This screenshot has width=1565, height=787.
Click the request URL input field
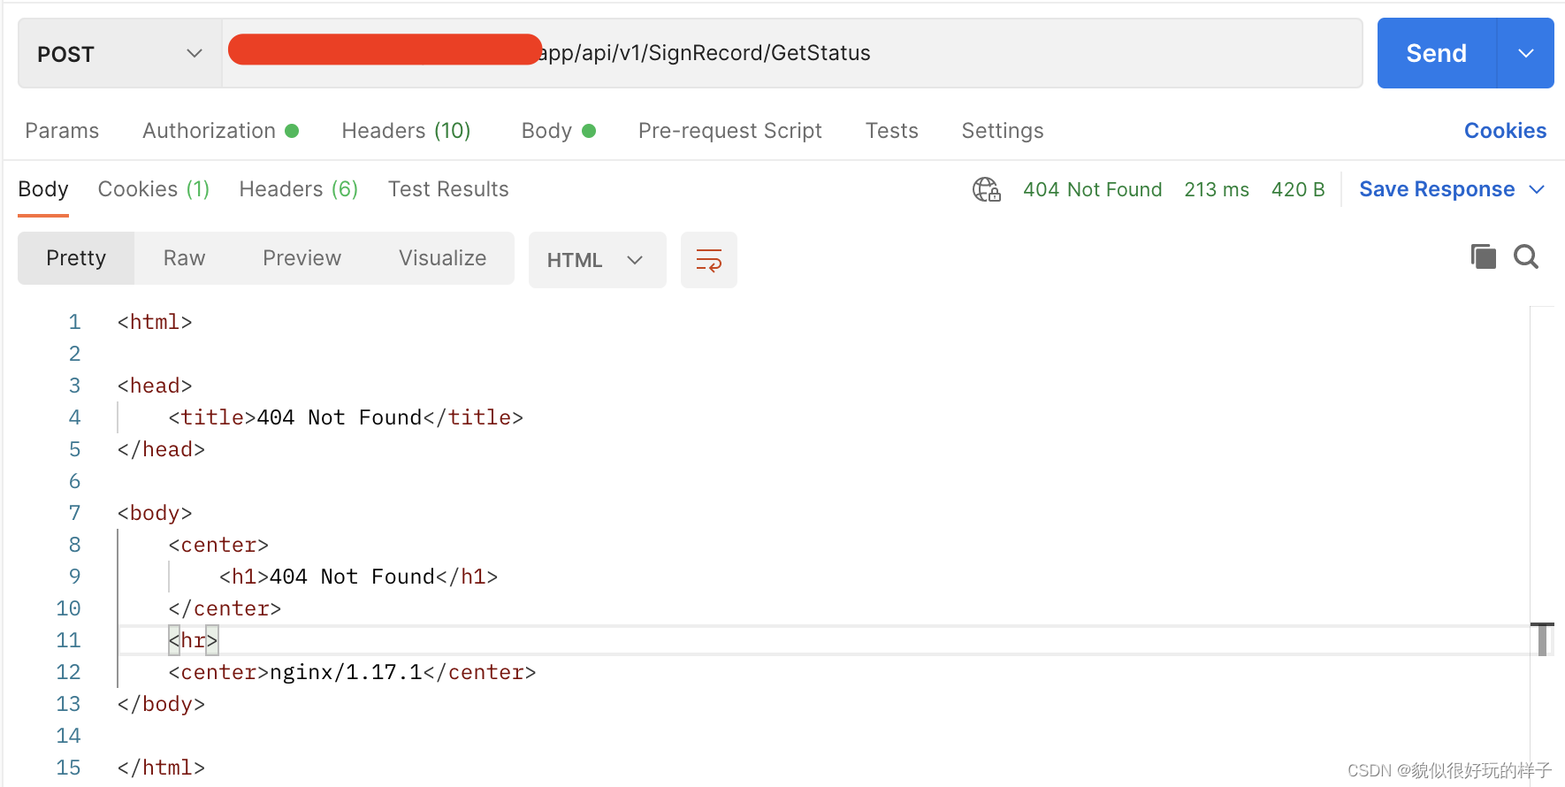coord(792,53)
